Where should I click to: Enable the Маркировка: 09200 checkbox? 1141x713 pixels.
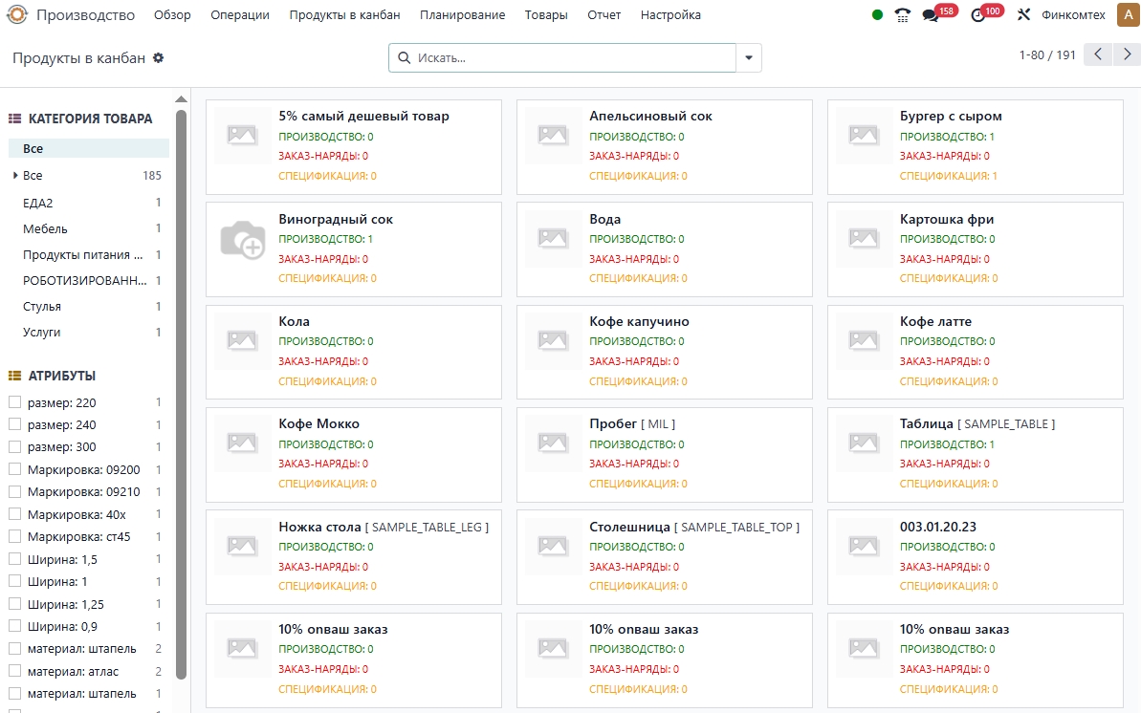tap(14, 469)
